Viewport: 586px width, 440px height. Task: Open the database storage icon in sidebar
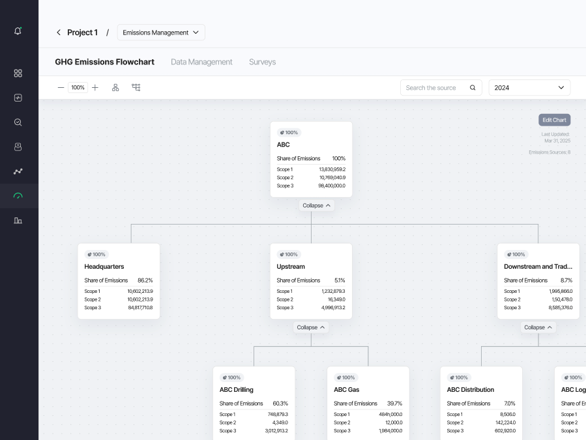coord(18,147)
